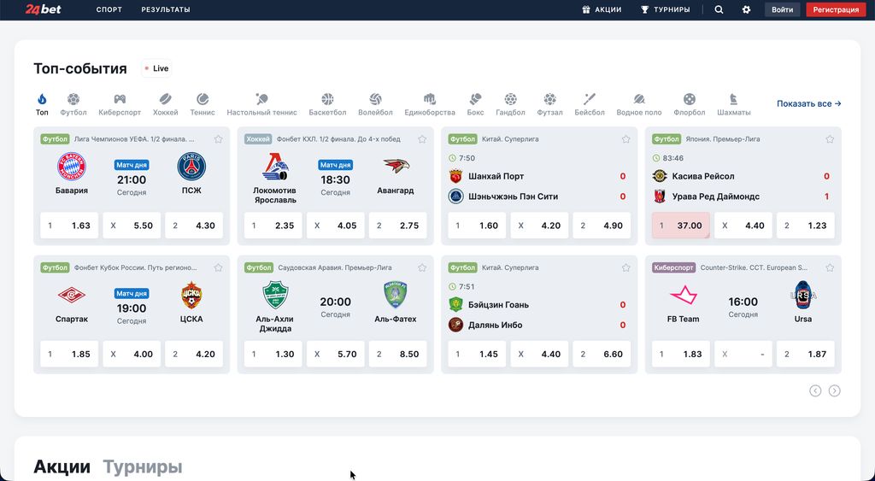This screenshot has width=875, height=481.
Task: Open the Акции header menu
Action: click(x=602, y=9)
